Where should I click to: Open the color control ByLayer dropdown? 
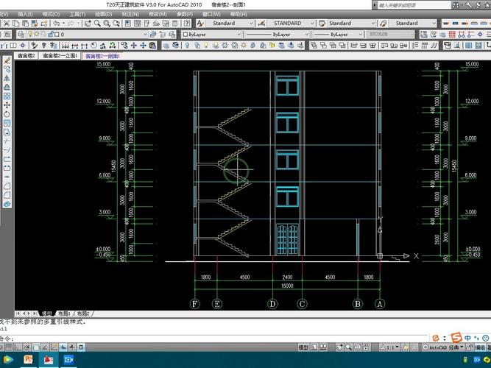point(212,34)
